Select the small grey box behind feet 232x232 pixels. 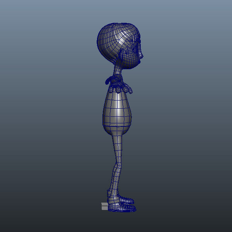pos(105,206)
